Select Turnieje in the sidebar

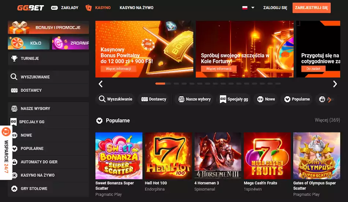(48, 58)
